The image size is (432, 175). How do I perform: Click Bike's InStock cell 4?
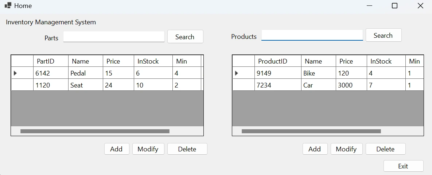[x=386, y=73]
